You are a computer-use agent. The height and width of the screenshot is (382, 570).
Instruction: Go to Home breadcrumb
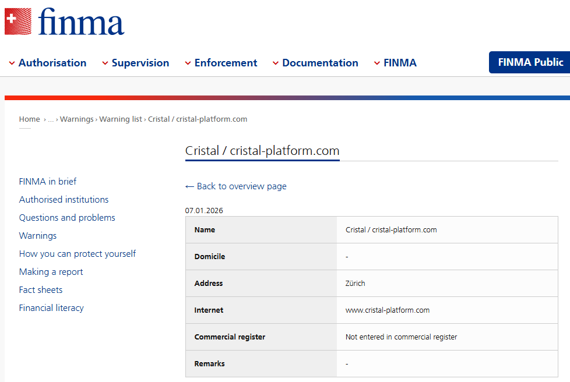click(29, 119)
